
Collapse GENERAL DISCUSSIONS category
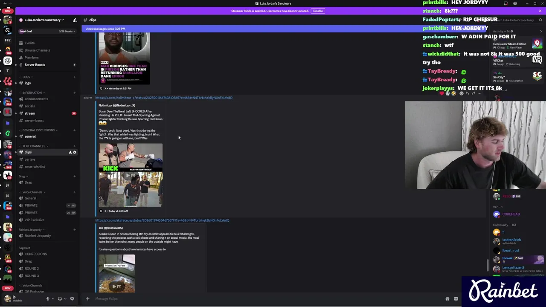[38, 130]
